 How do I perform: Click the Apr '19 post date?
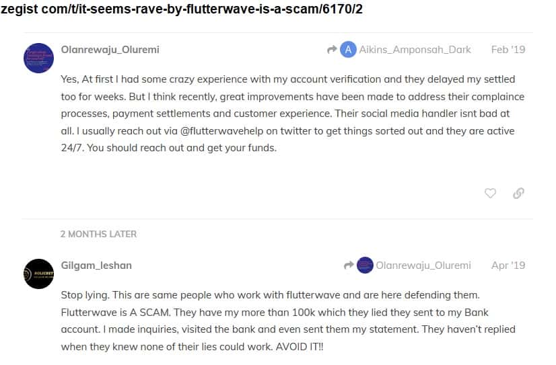(508, 266)
